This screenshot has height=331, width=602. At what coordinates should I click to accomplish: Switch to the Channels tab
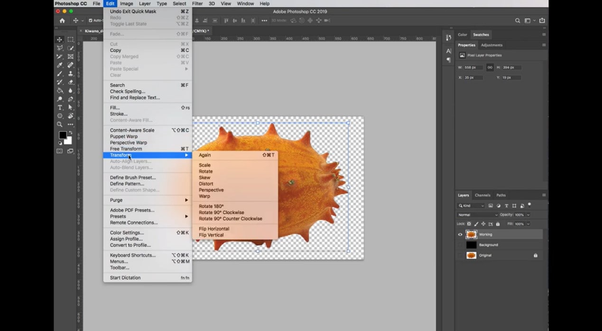pos(482,195)
